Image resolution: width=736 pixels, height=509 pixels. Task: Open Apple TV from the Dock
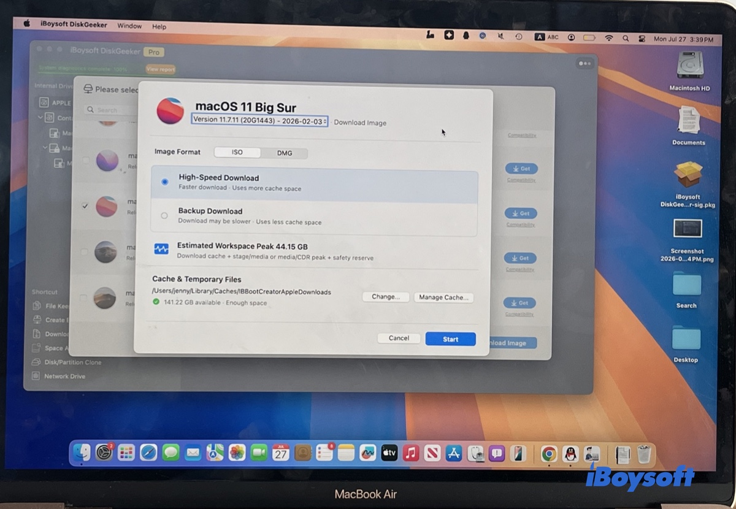(389, 453)
